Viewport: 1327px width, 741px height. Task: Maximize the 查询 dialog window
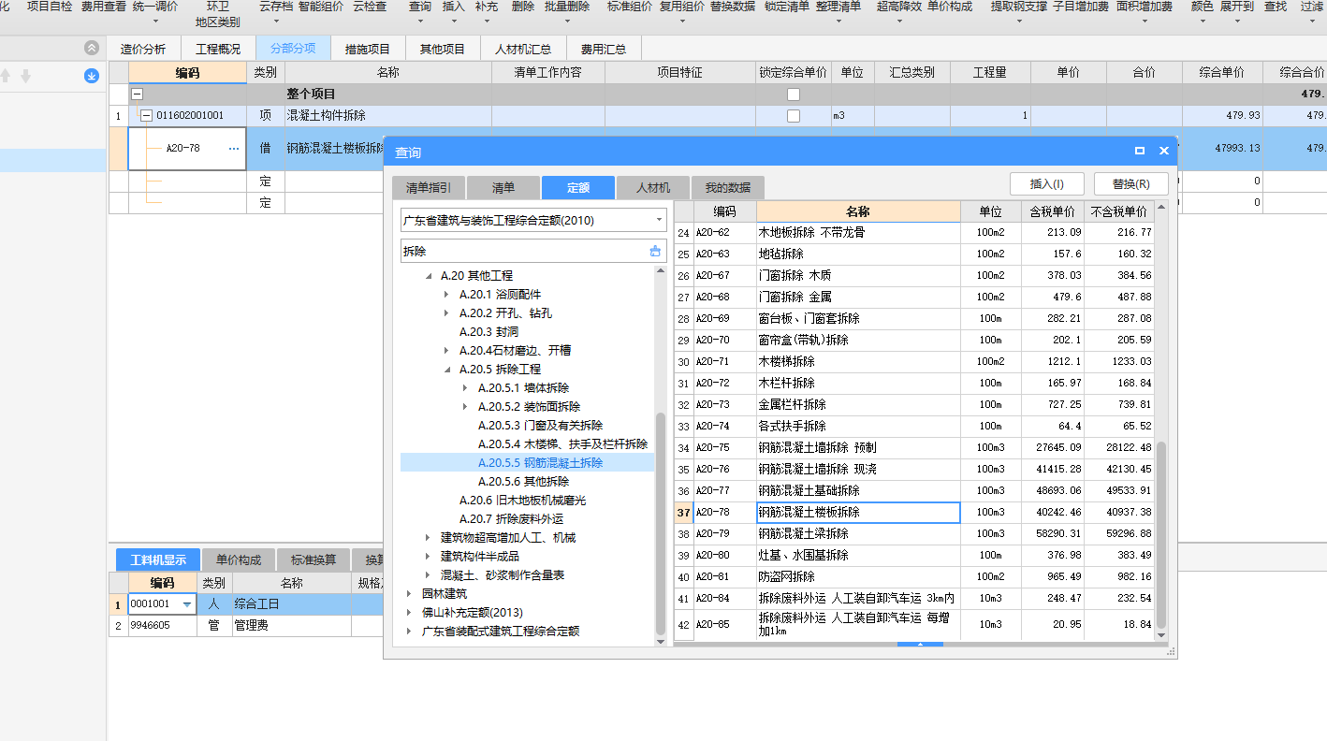pos(1140,151)
